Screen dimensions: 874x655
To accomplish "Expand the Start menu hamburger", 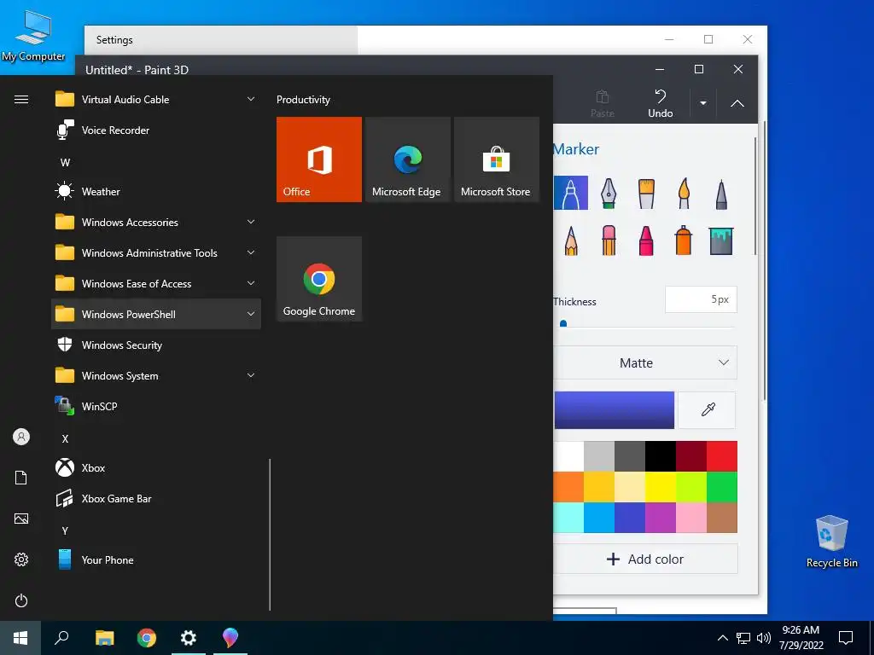I will point(21,99).
